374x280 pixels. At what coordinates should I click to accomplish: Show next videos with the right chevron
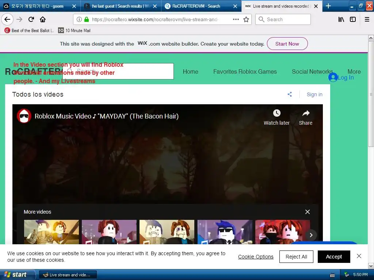(311, 235)
